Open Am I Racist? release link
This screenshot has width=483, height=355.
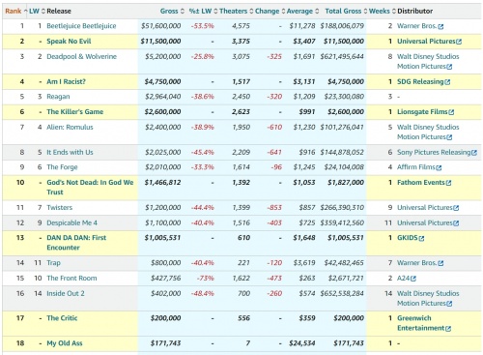click(67, 81)
